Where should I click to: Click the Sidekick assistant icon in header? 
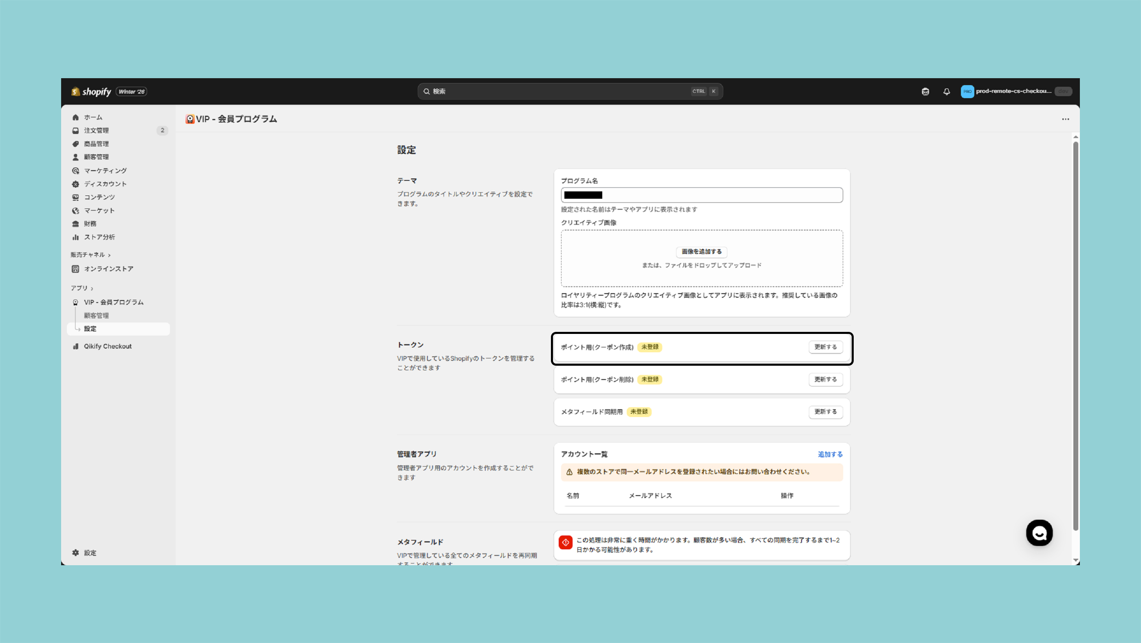pyautogui.click(x=925, y=92)
